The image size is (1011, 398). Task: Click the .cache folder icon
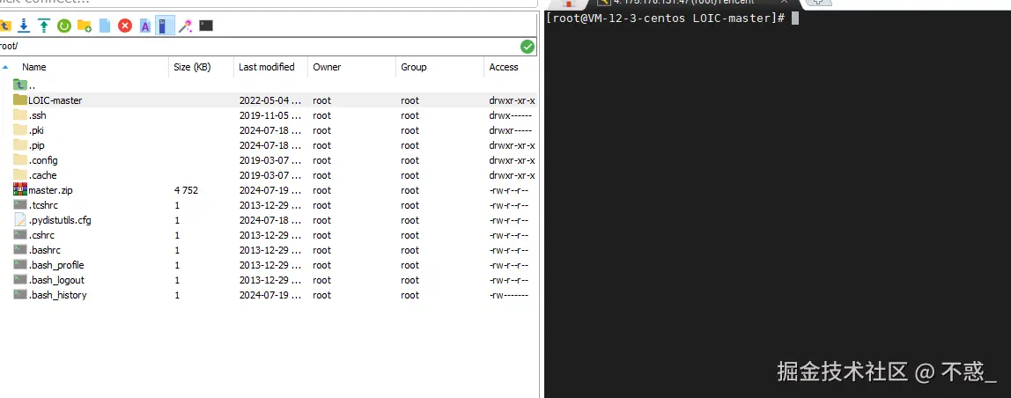coord(20,175)
